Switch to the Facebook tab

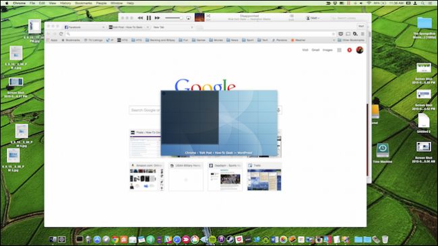pos(84,27)
